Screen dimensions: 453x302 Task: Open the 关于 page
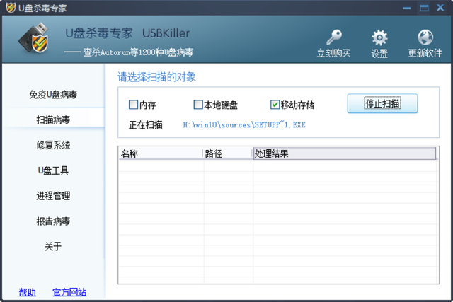click(53, 247)
